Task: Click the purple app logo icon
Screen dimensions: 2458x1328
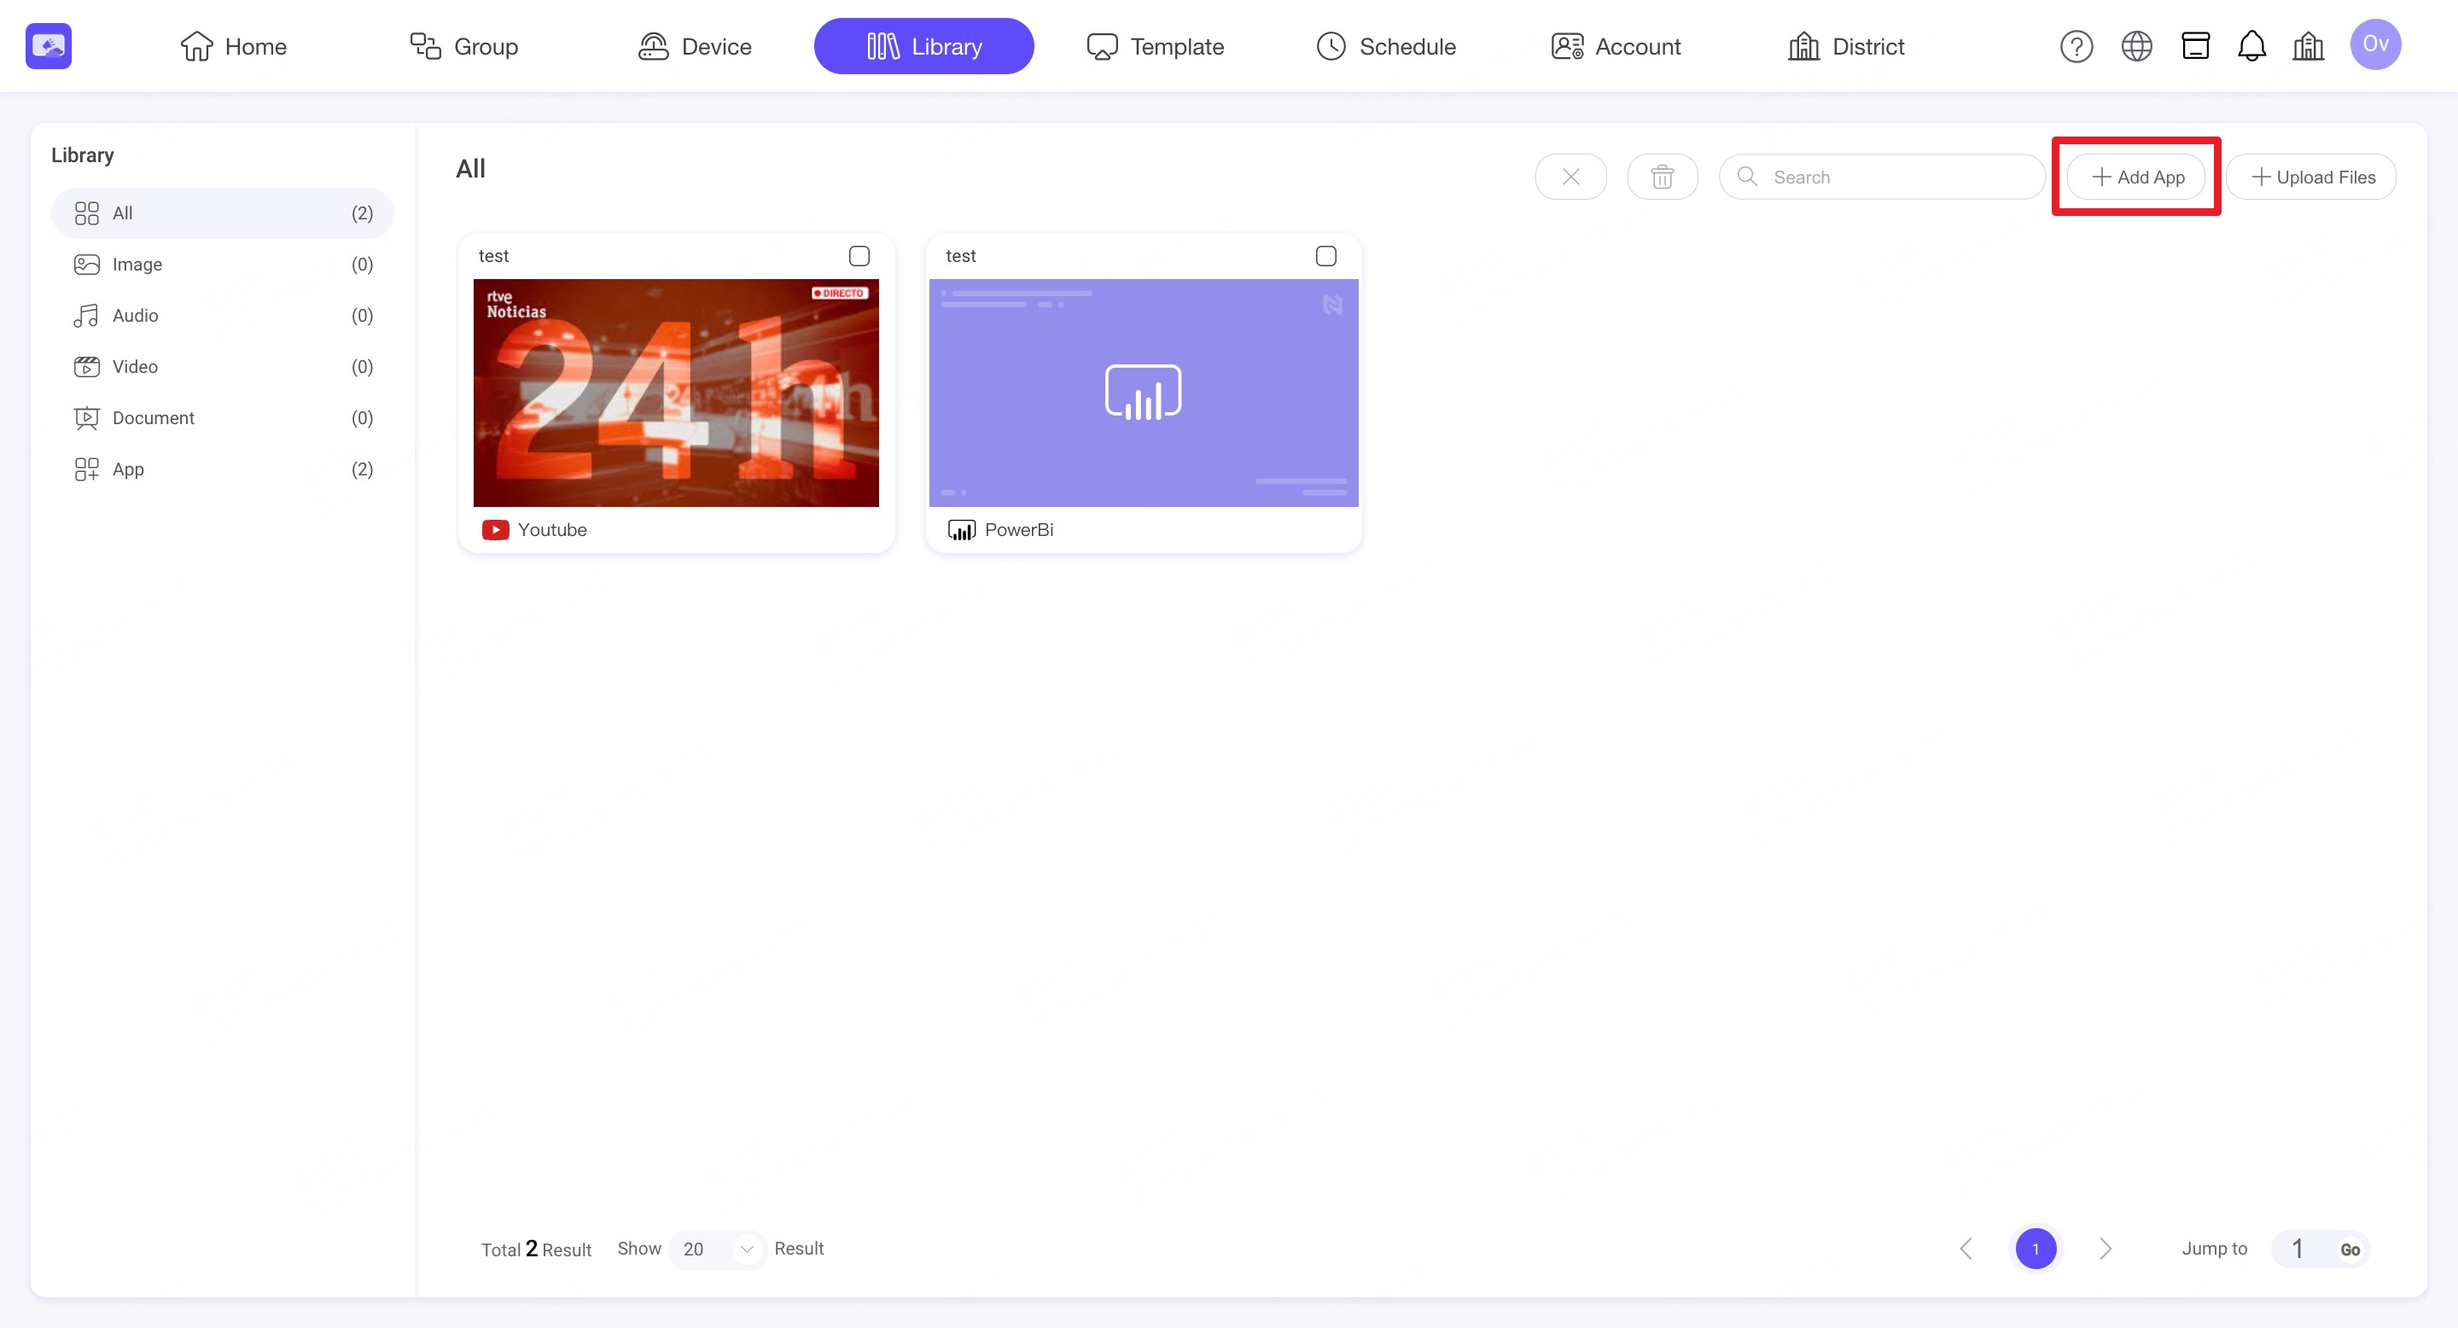Action: 49,46
